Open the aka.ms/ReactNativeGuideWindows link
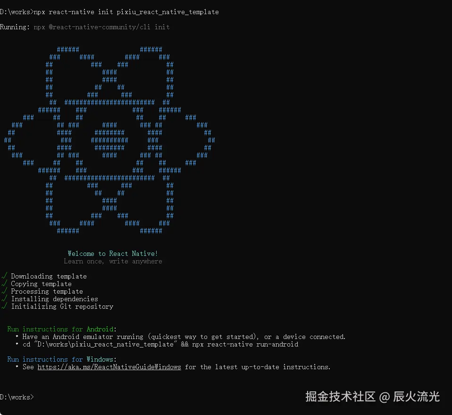The width and height of the screenshot is (452, 415). [x=109, y=367]
